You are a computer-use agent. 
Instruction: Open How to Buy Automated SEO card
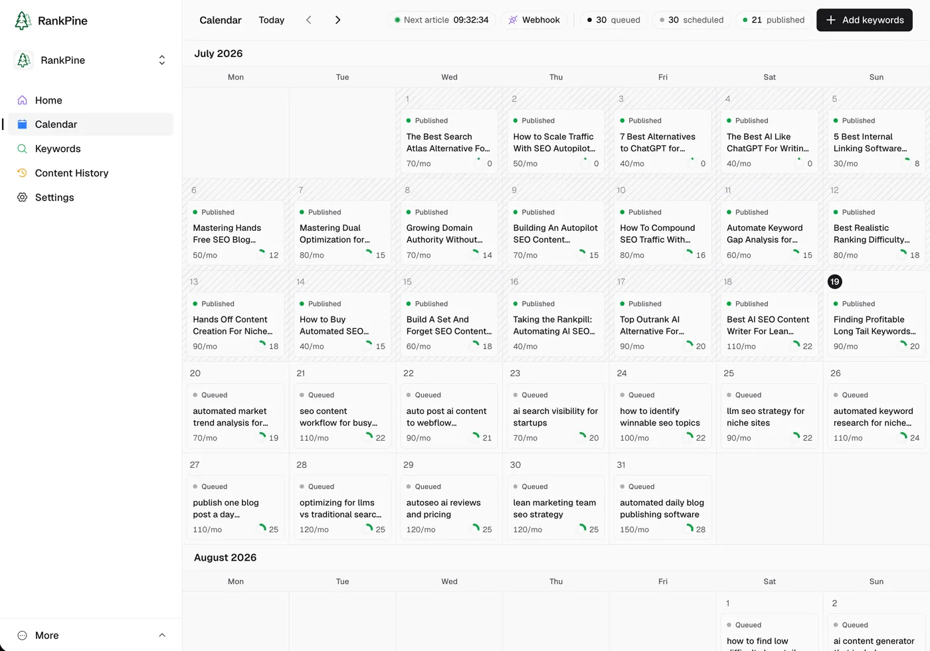click(342, 325)
